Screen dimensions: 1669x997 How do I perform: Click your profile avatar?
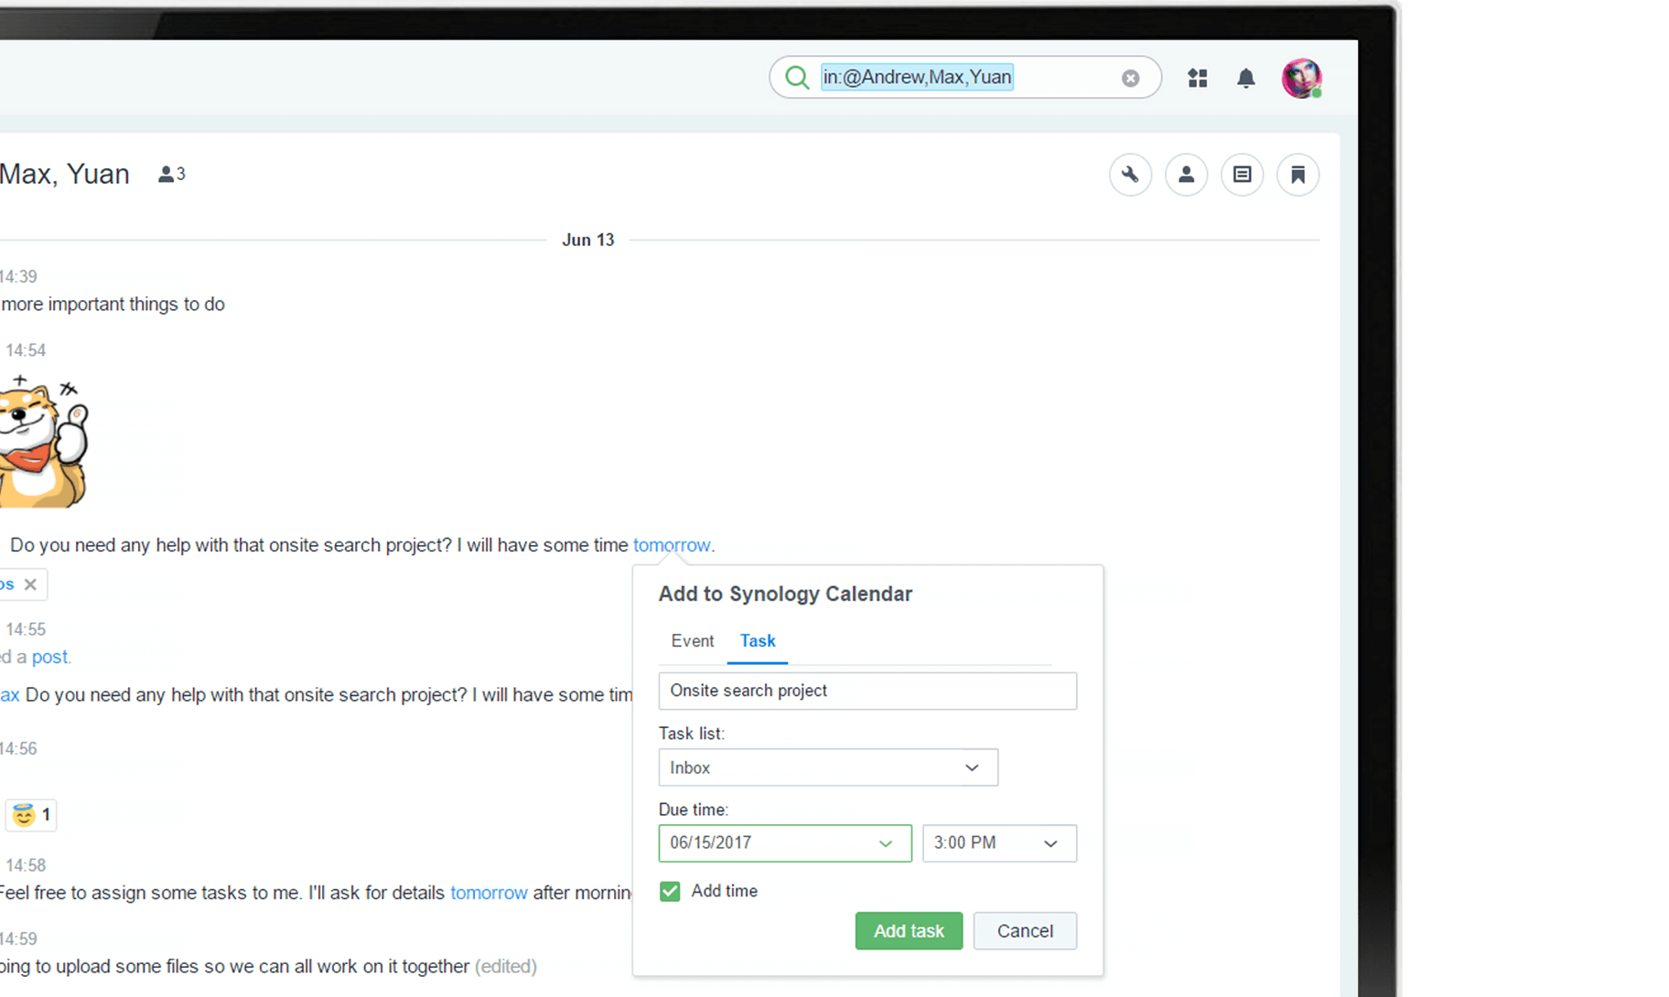coord(1301,78)
